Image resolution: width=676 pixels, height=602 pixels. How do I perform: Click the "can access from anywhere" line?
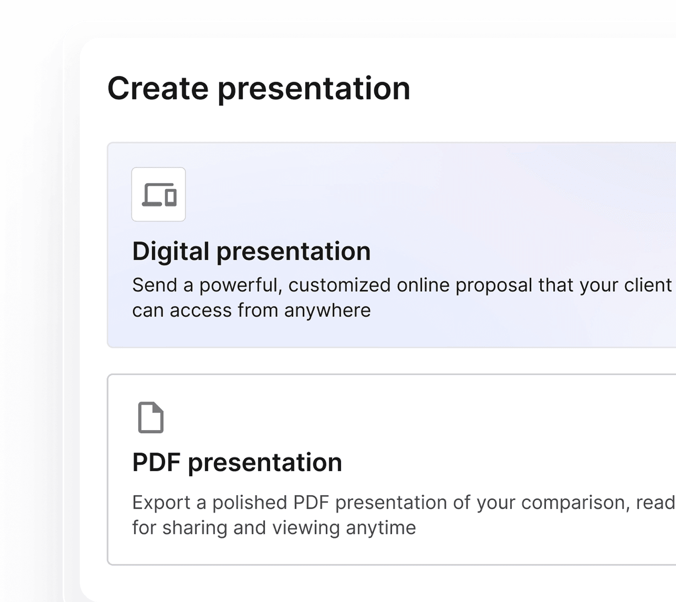(x=251, y=310)
